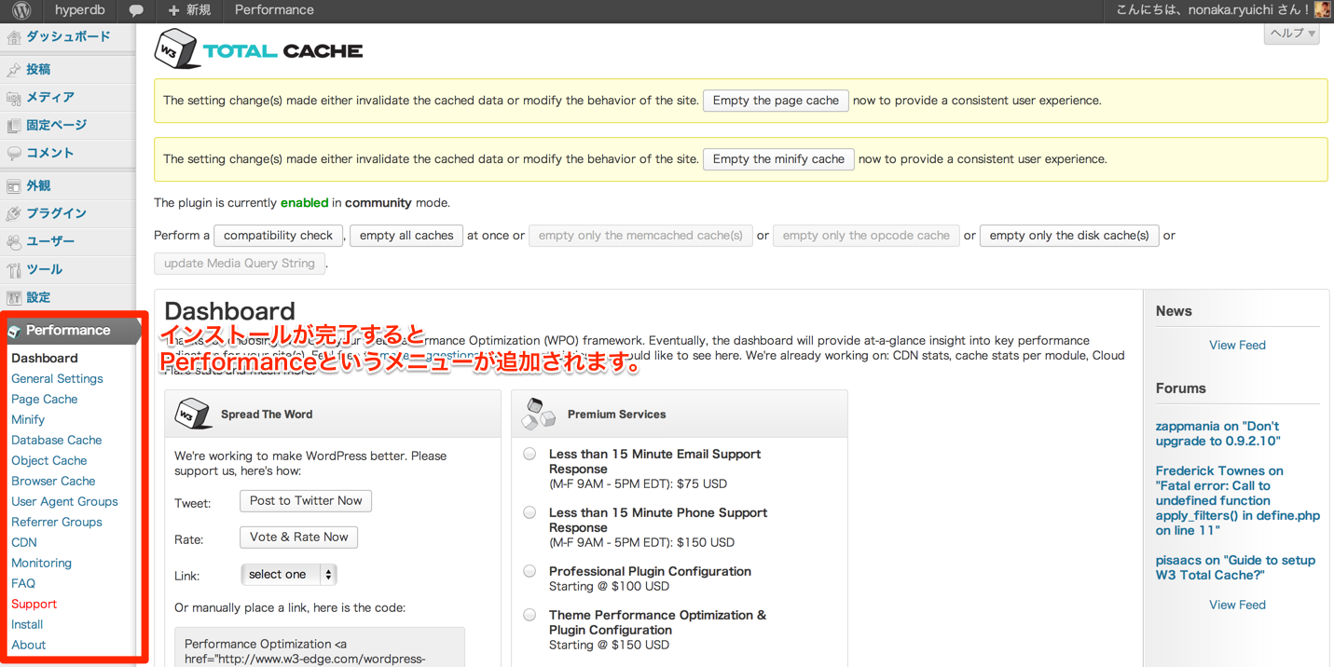Click the 設定 gear icon in sidebar
This screenshot has width=1334, height=667.
click(x=13, y=298)
